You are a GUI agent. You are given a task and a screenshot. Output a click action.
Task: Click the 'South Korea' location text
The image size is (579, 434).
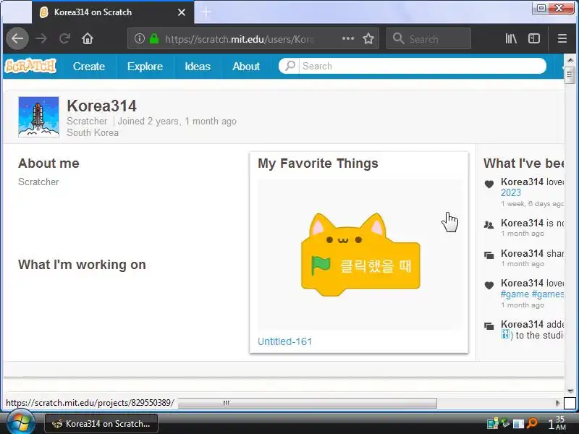tap(93, 132)
